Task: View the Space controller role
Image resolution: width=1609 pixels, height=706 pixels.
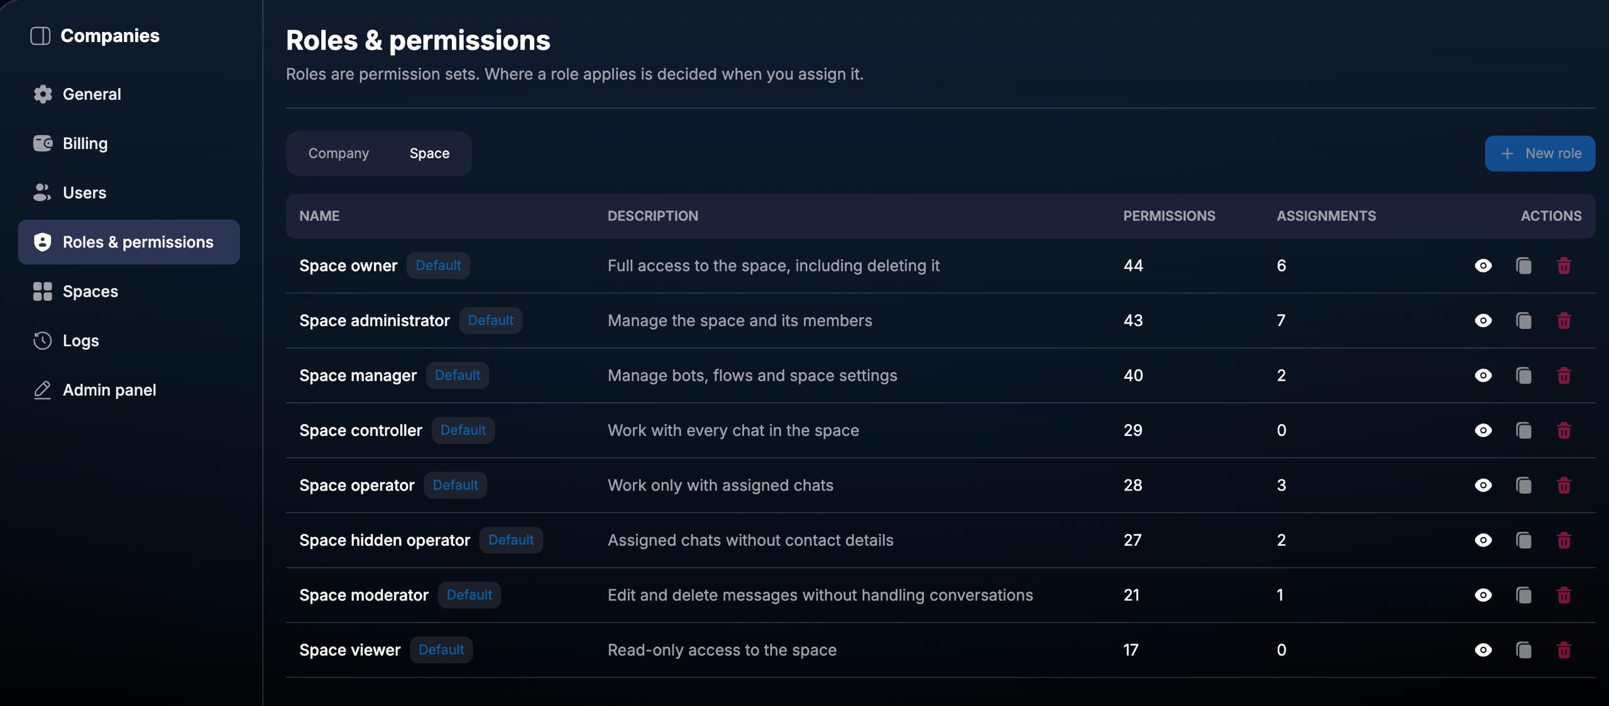Action: click(x=1483, y=430)
